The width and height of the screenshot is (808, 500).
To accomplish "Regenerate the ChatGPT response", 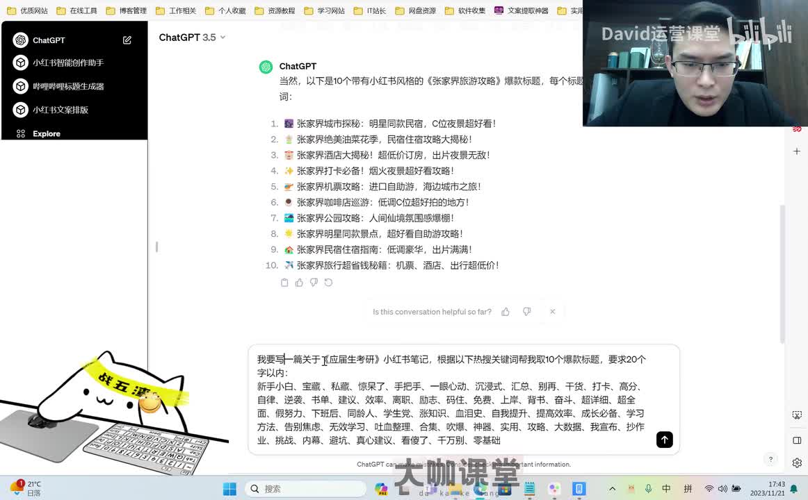I will 328,283.
